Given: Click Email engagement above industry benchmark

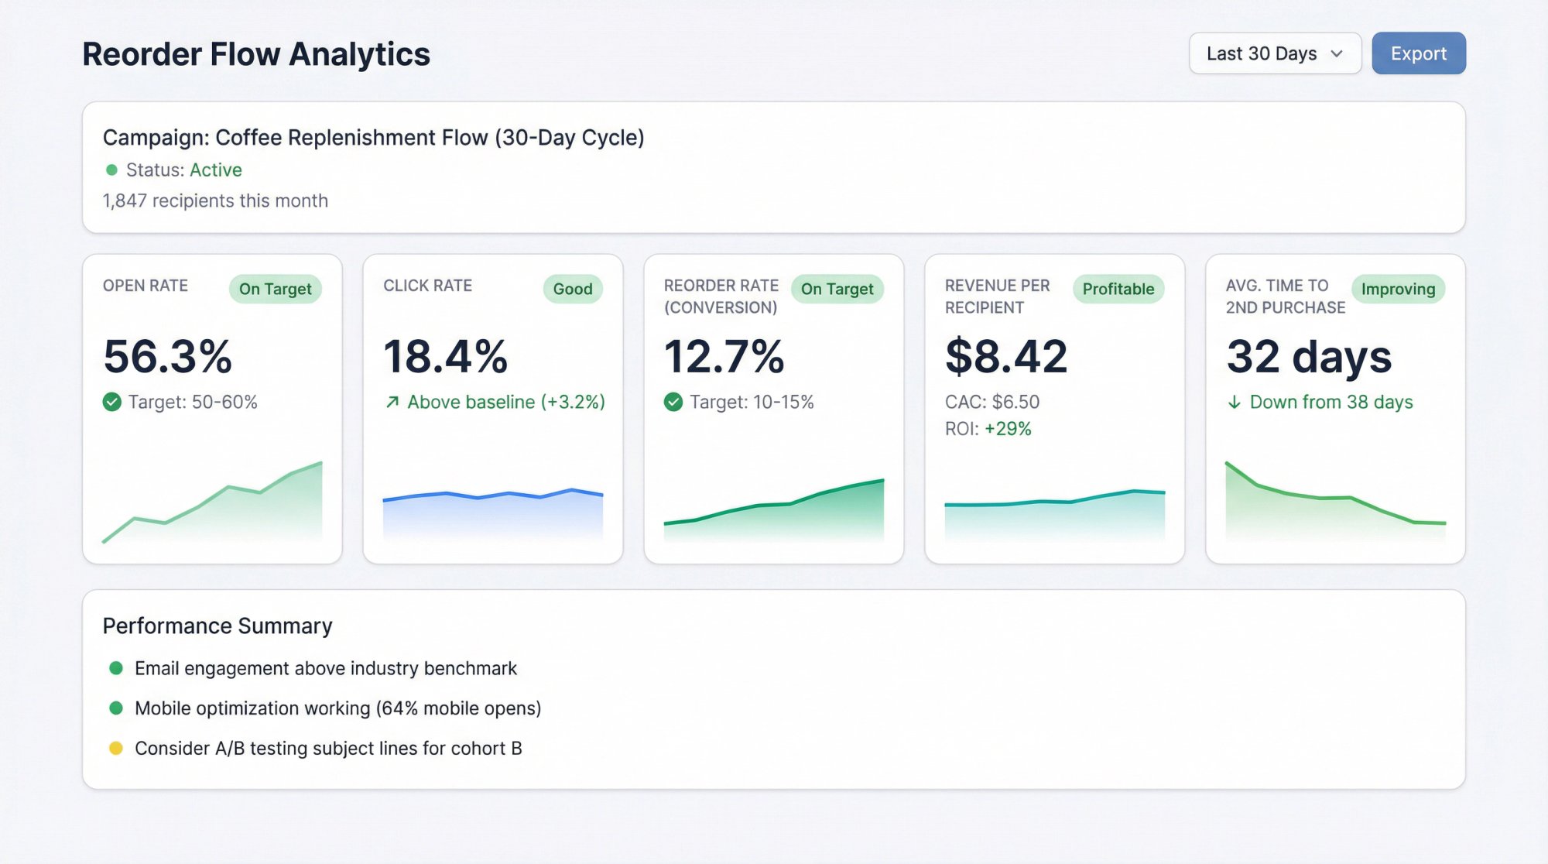Looking at the screenshot, I should (326, 668).
